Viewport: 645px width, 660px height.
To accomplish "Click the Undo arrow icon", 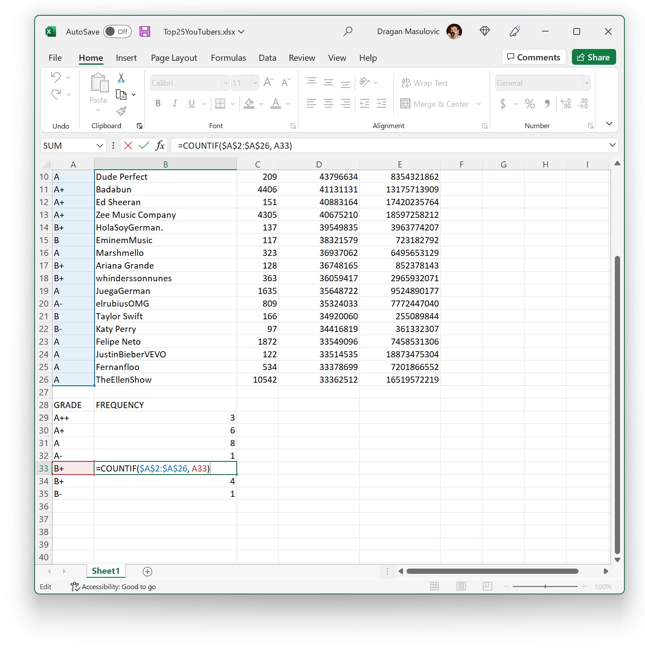I will [x=56, y=77].
